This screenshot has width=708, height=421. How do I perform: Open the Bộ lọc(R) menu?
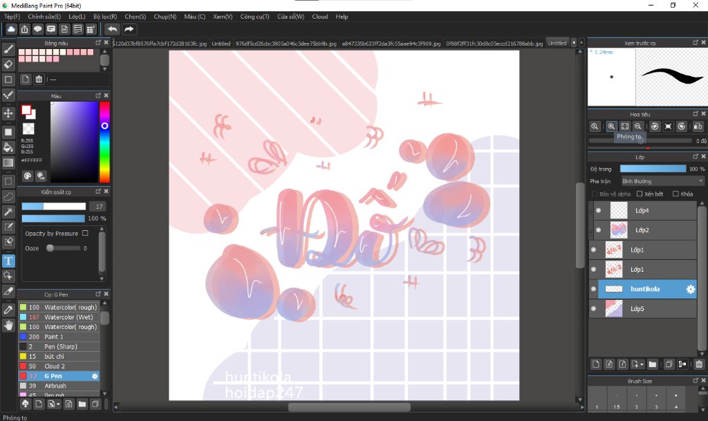click(105, 16)
